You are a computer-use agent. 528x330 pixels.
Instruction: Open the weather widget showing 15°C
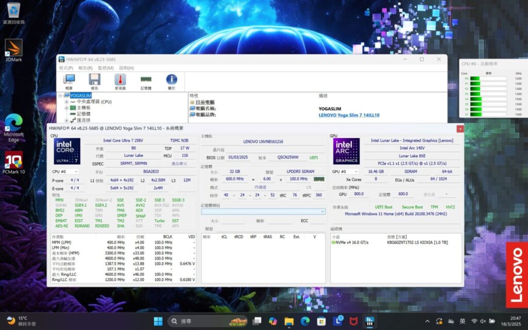(x=21, y=321)
